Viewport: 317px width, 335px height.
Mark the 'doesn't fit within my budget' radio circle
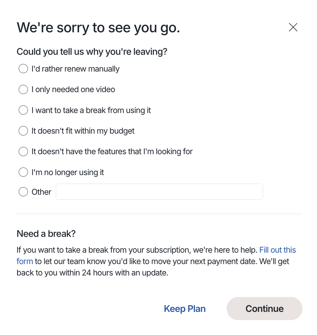click(x=23, y=131)
